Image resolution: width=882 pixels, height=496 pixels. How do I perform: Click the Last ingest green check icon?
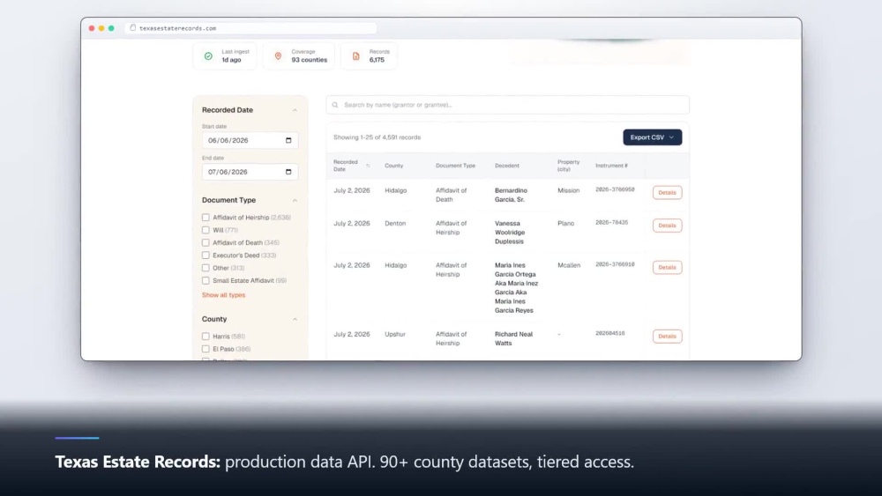[209, 56]
